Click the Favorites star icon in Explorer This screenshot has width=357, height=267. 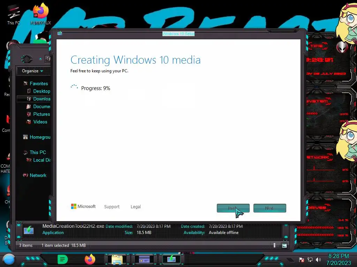point(25,83)
